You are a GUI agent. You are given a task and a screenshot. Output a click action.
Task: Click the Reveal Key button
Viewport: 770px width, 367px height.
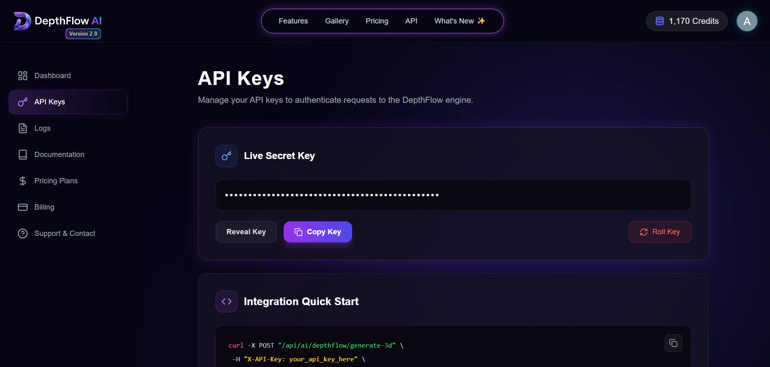[x=246, y=232]
